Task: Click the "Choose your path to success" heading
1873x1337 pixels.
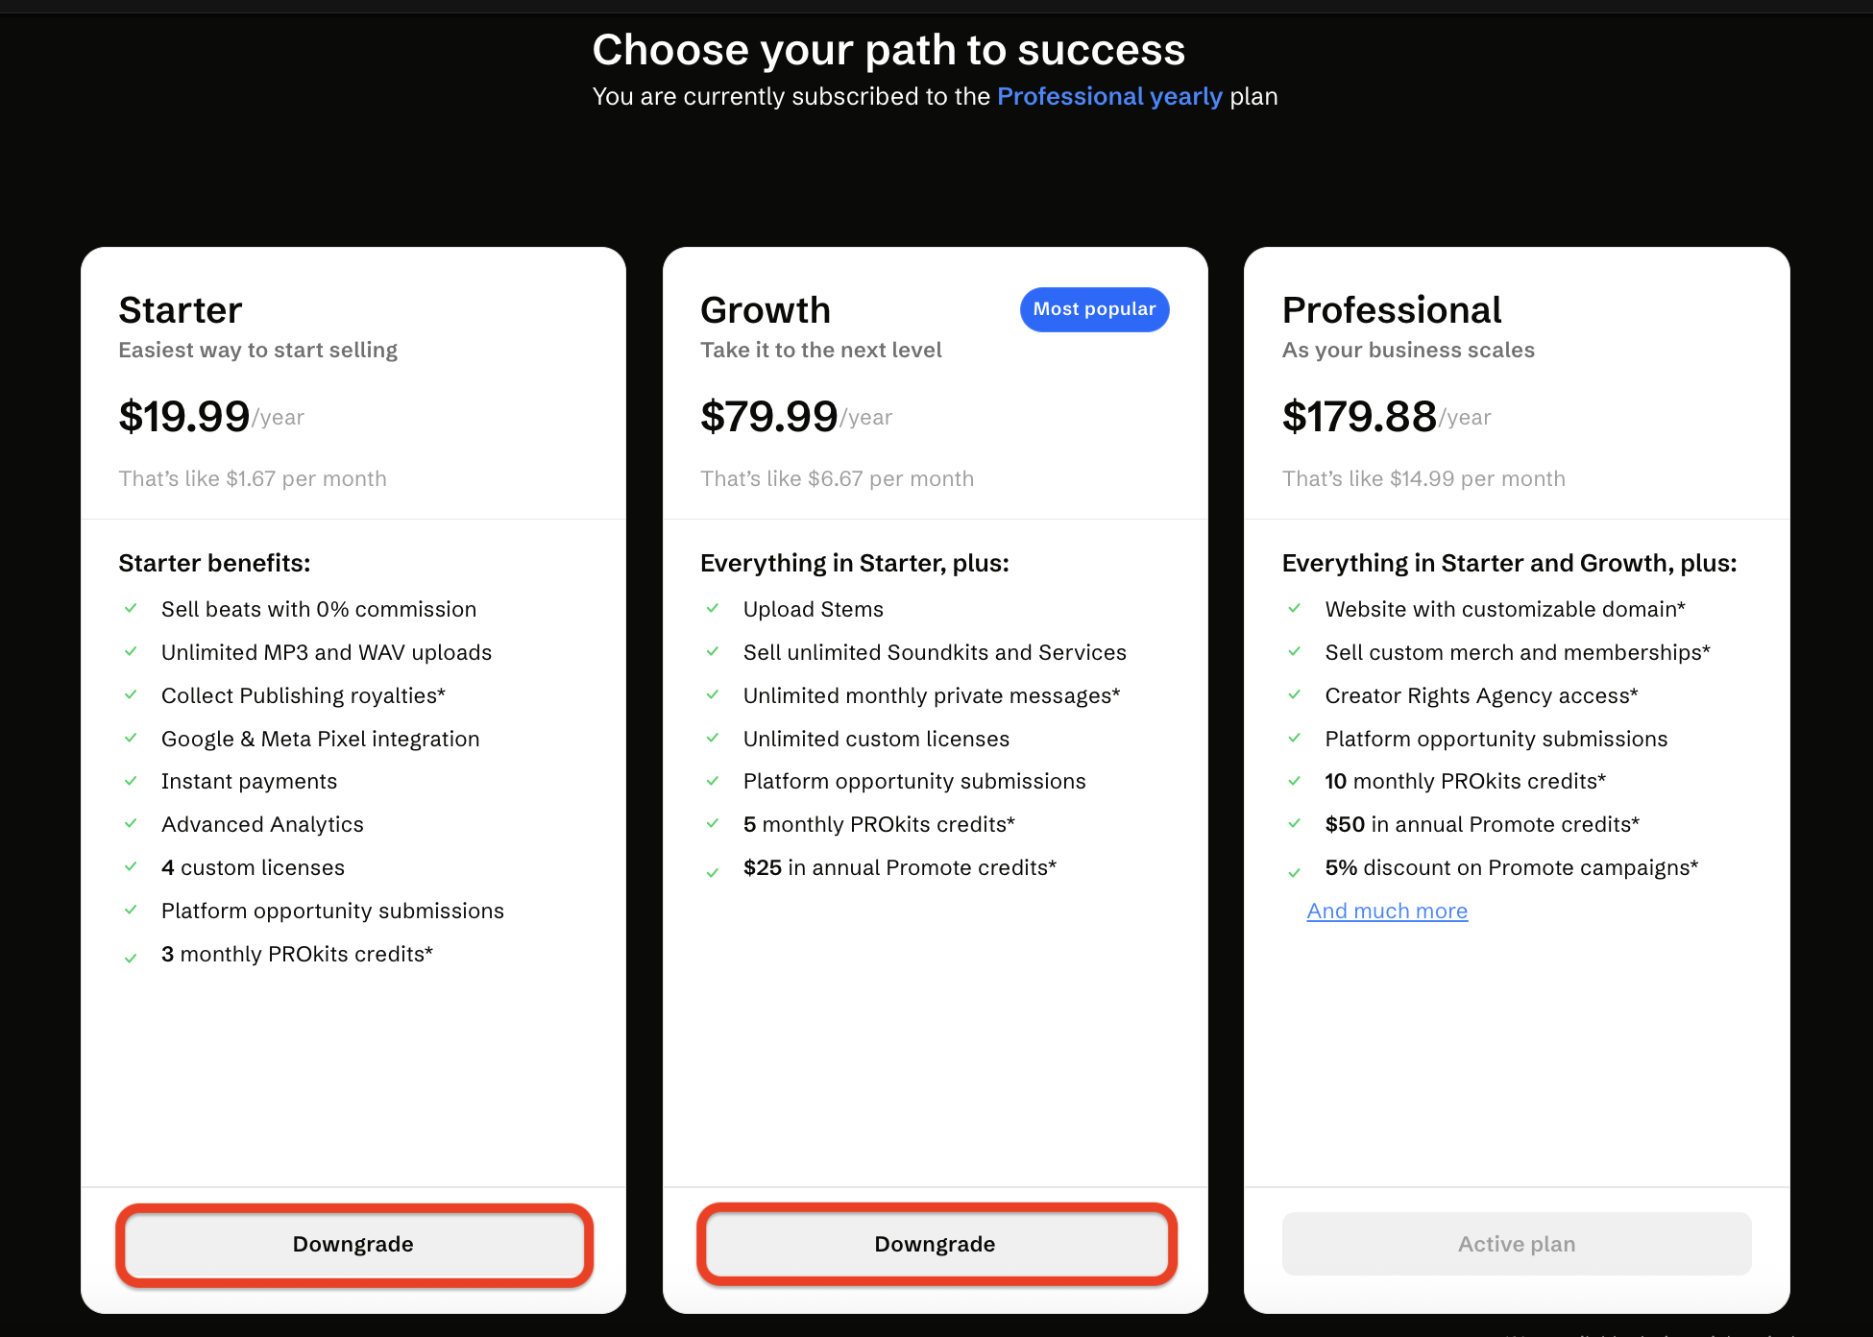Action: point(888,50)
